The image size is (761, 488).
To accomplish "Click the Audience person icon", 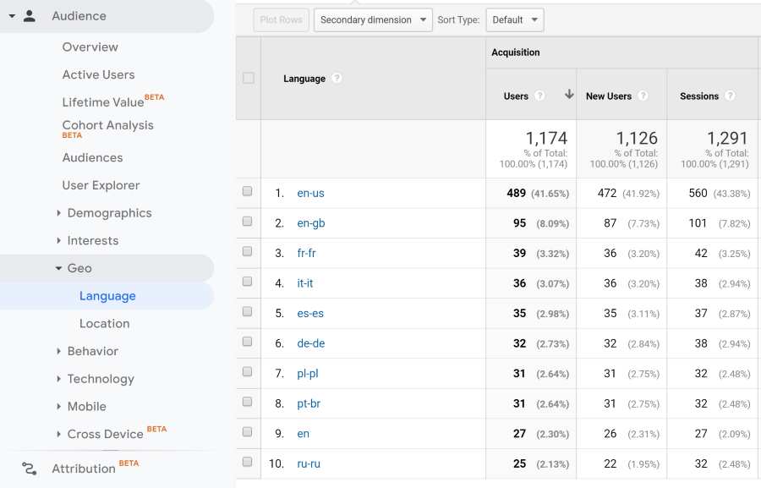I will click(30, 16).
